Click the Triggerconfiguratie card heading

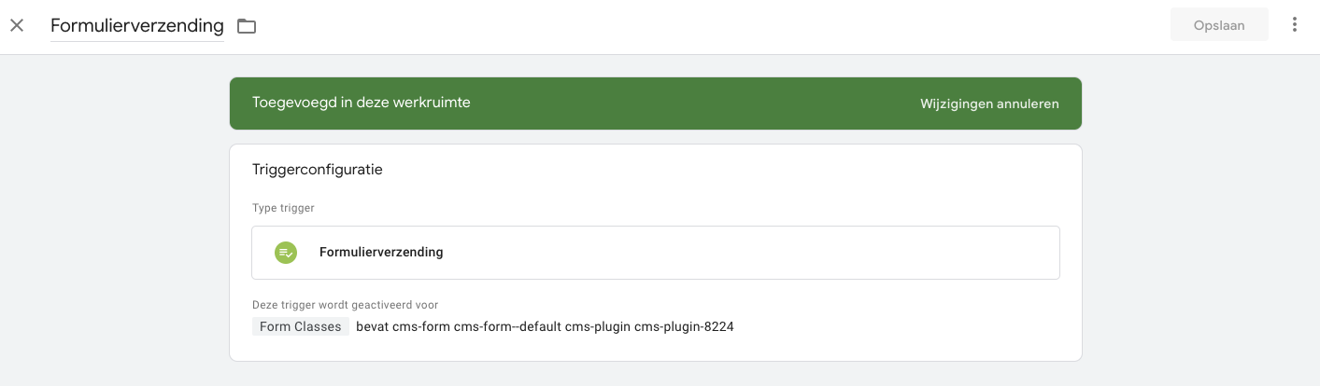[x=317, y=170]
